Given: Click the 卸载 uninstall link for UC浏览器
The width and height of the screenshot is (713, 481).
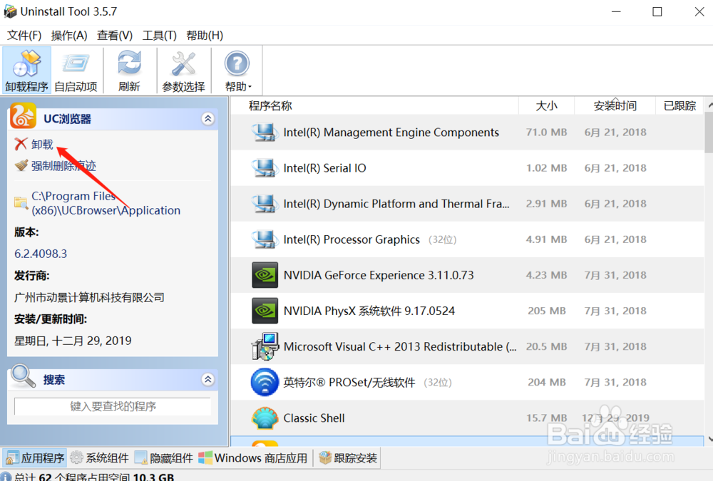Looking at the screenshot, I should (42, 144).
